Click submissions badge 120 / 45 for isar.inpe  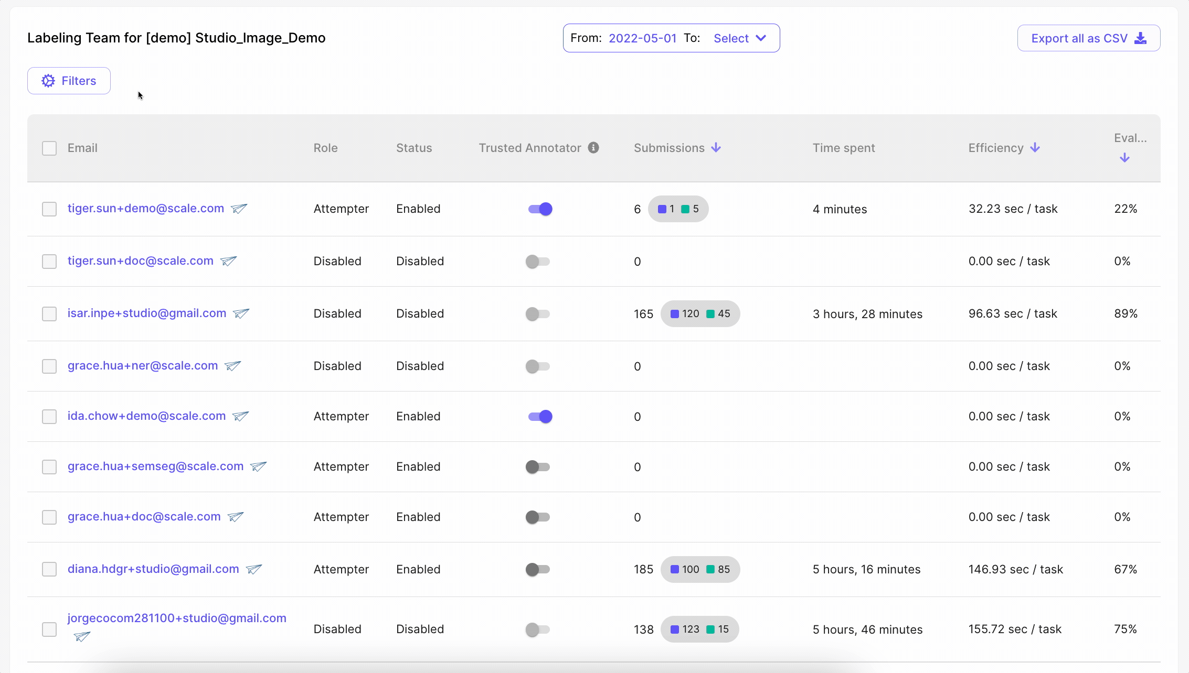(700, 314)
